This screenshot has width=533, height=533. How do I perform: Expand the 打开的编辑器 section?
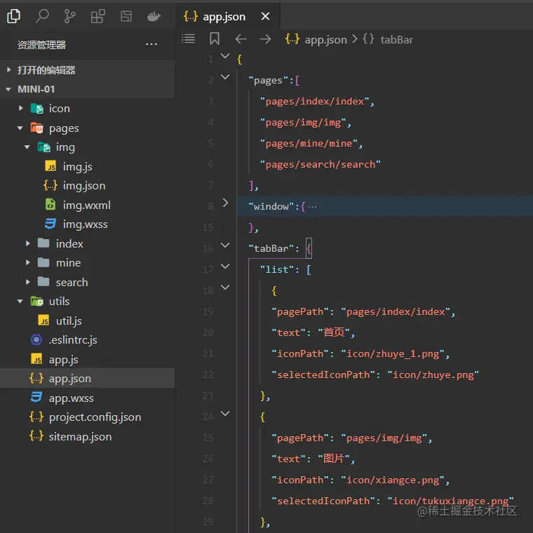(88, 70)
